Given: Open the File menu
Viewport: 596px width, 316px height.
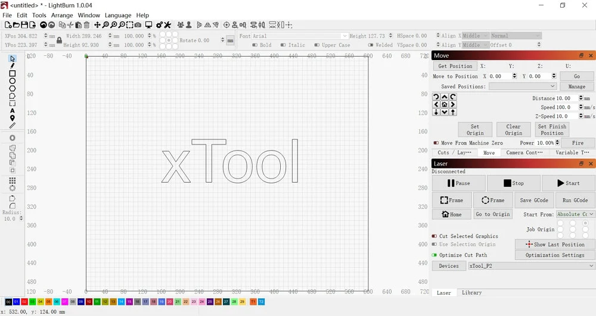Looking at the screenshot, I should pos(7,15).
